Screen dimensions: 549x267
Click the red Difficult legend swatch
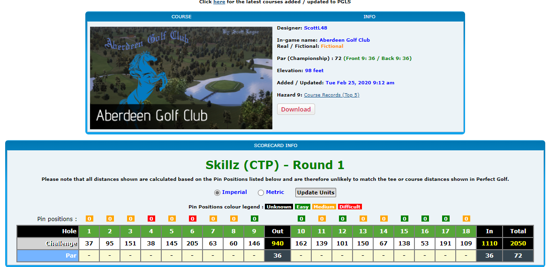[x=350, y=207]
